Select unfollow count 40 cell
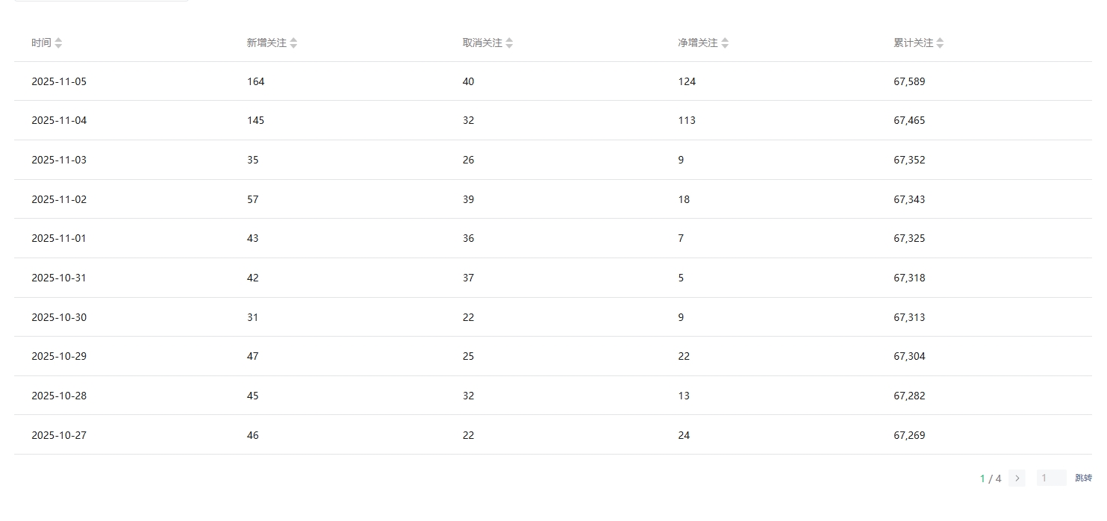Screen dimensions: 1107x521 468,81
